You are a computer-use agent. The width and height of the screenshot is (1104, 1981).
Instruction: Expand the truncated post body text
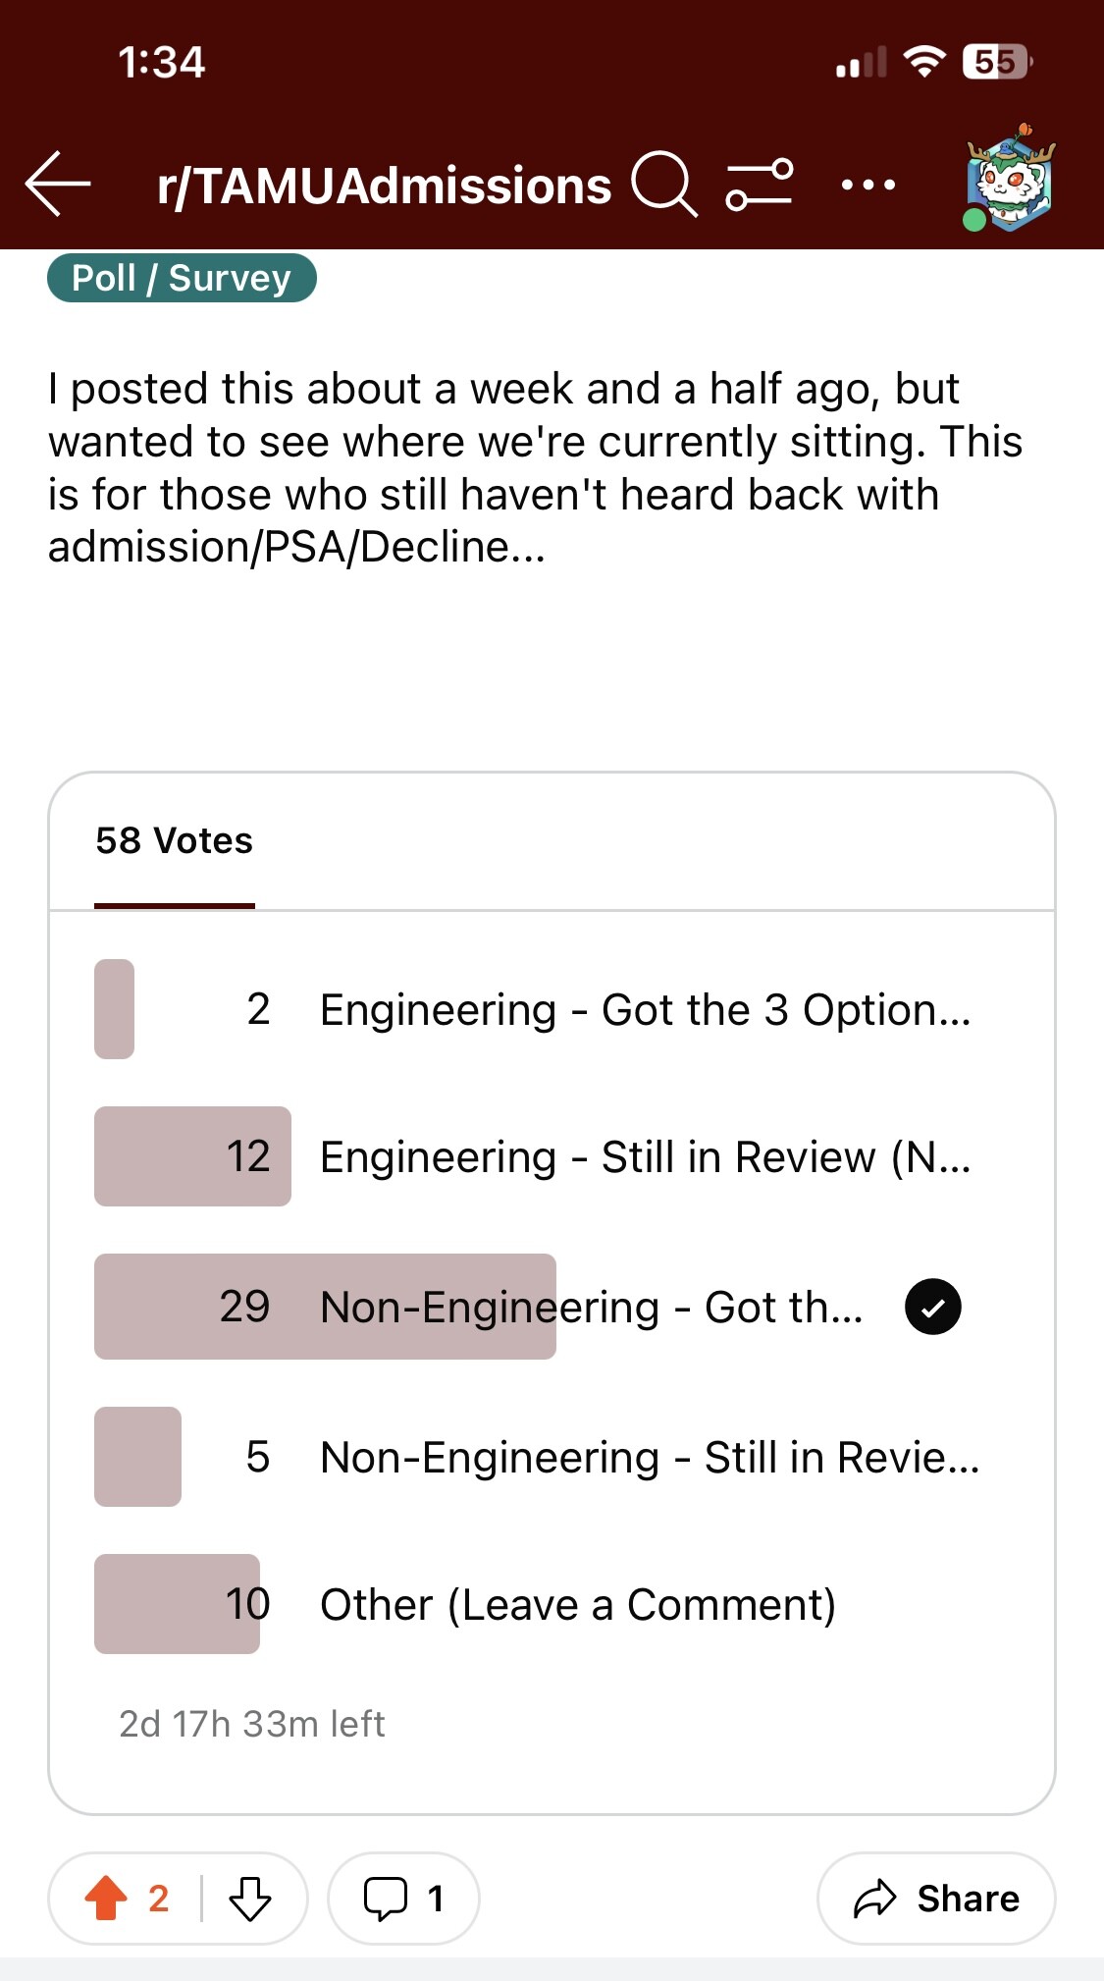[x=491, y=467]
